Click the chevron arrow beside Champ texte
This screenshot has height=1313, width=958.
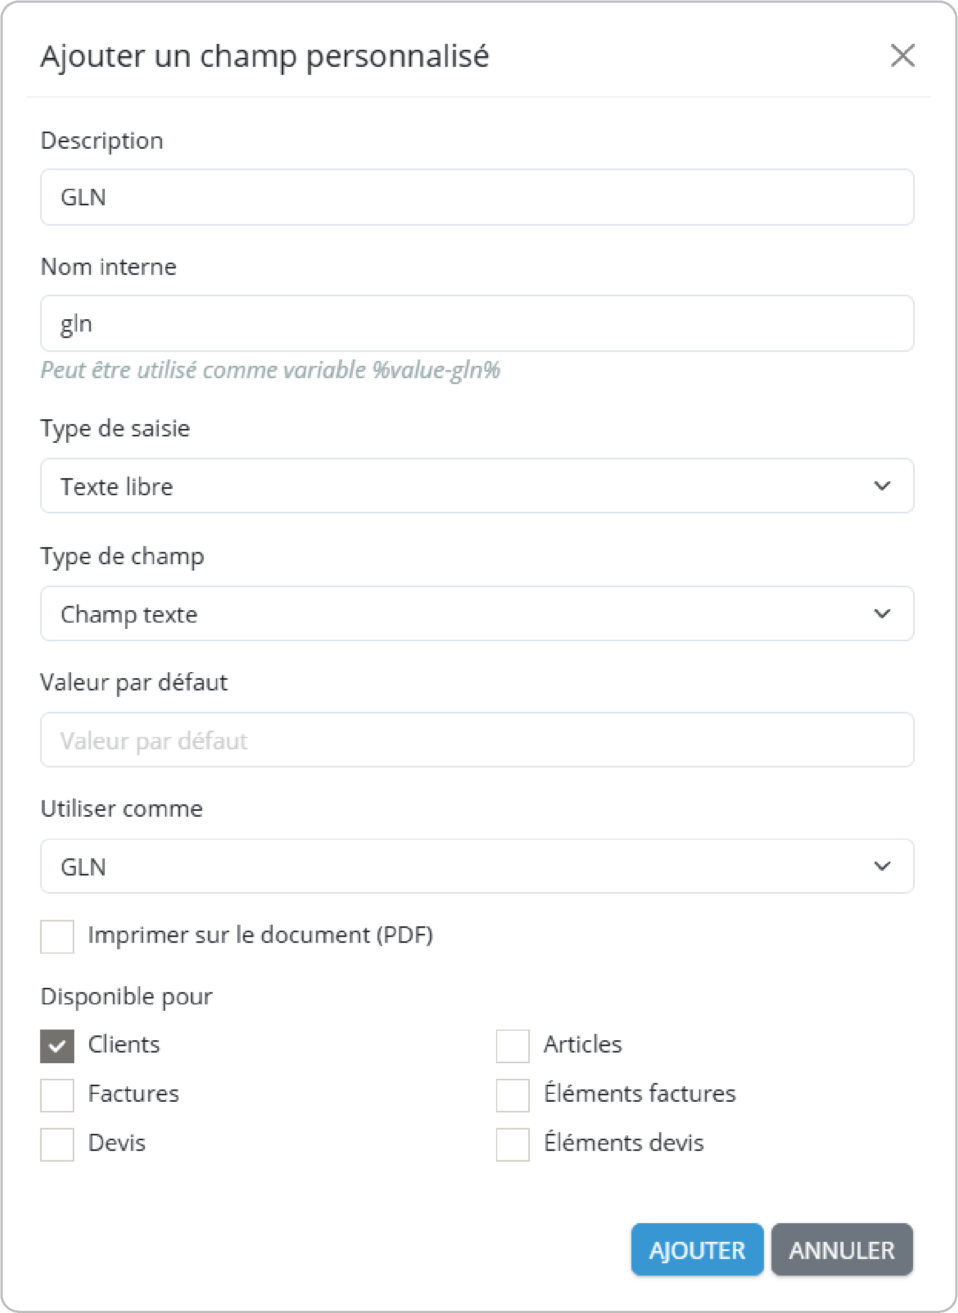tap(882, 613)
